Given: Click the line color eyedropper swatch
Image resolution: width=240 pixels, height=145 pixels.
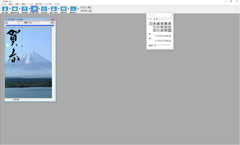Looking at the screenshot, I should pos(169,36).
